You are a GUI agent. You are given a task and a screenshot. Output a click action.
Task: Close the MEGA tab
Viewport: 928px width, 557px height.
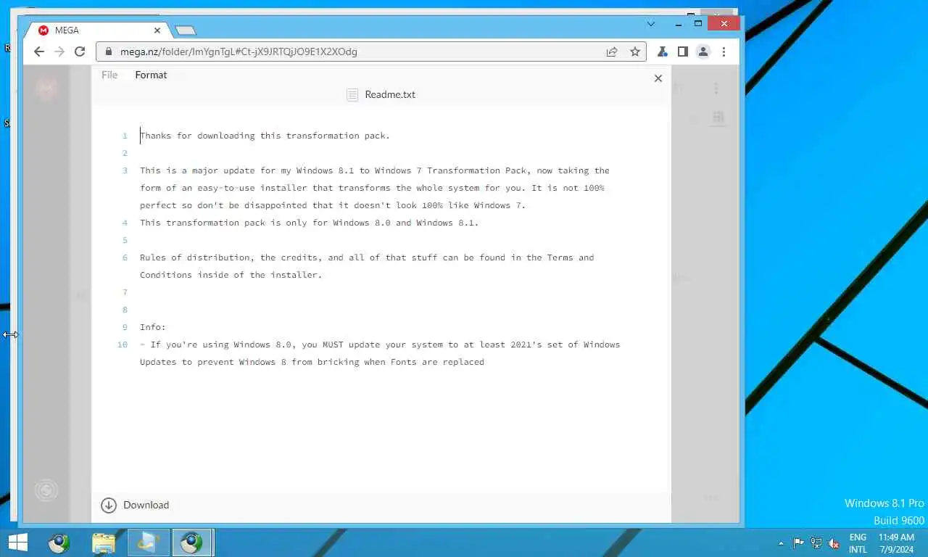(158, 30)
